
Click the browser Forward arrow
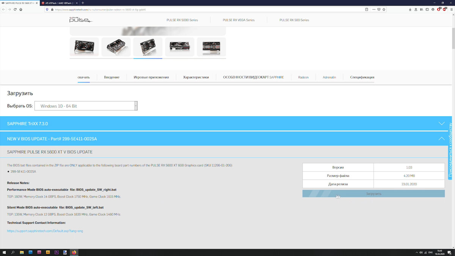[9, 9]
